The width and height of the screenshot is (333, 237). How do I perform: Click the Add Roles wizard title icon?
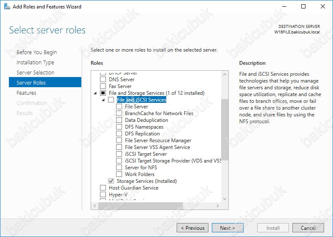pyautogui.click(x=7, y=7)
